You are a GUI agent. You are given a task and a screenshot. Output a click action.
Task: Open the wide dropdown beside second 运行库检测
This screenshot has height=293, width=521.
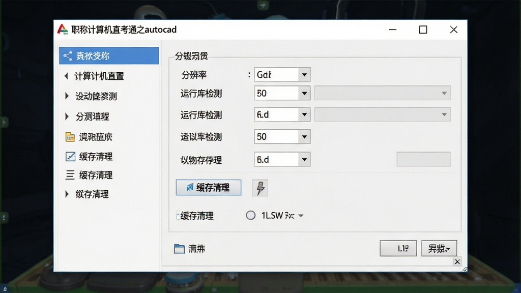point(383,114)
